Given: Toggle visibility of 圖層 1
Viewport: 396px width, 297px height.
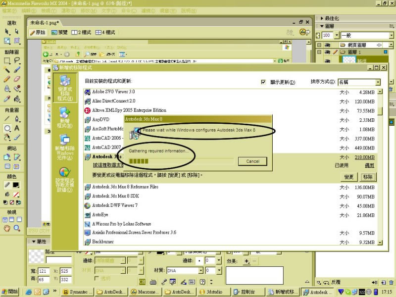Looking at the screenshot, I should click(x=327, y=52).
